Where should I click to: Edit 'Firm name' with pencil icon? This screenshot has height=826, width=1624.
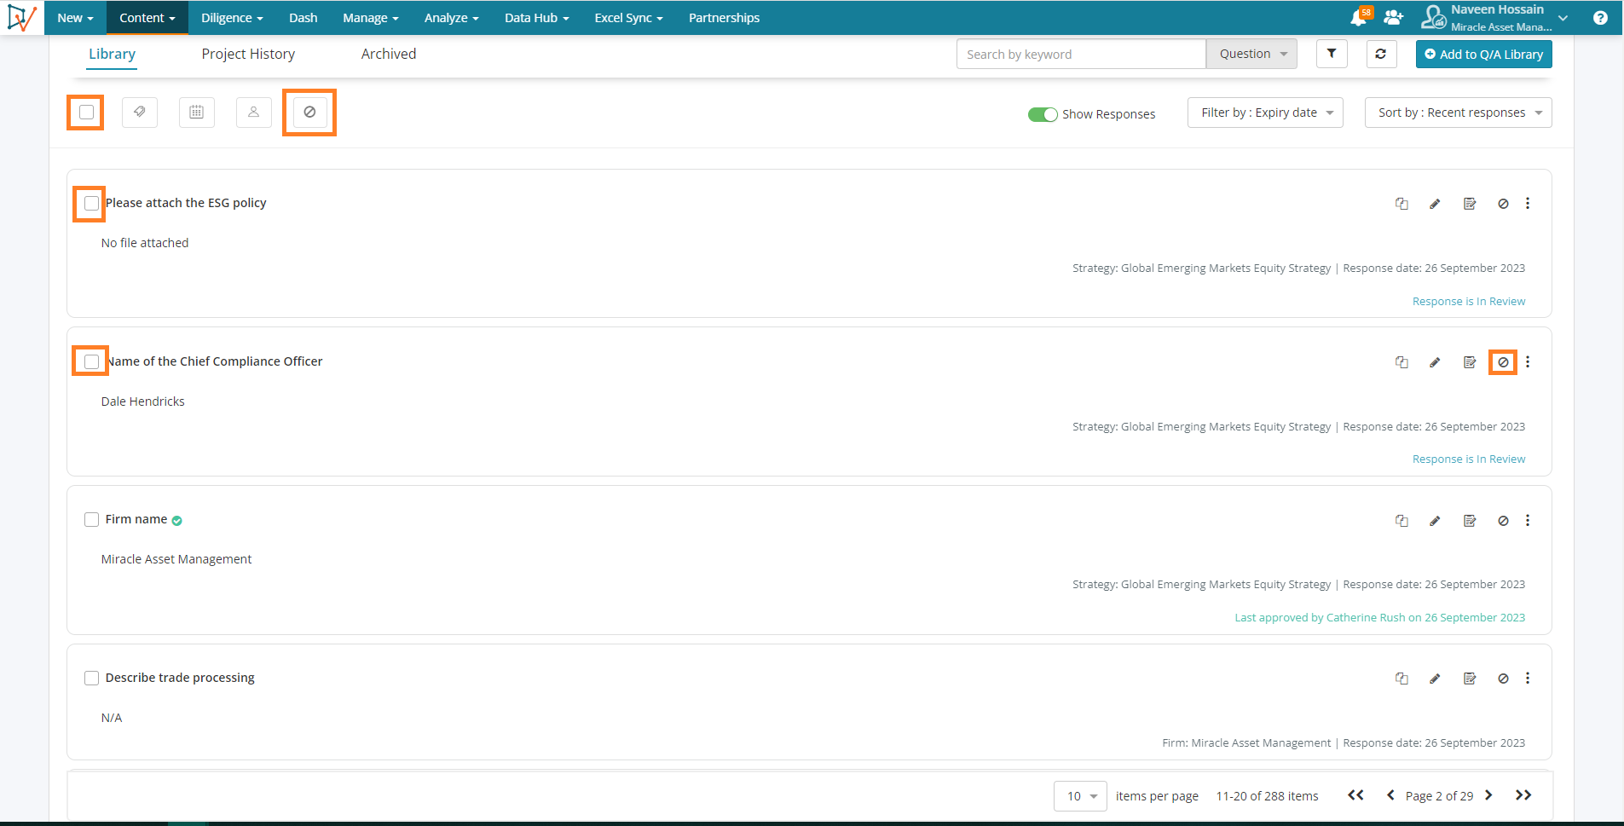pos(1435,521)
